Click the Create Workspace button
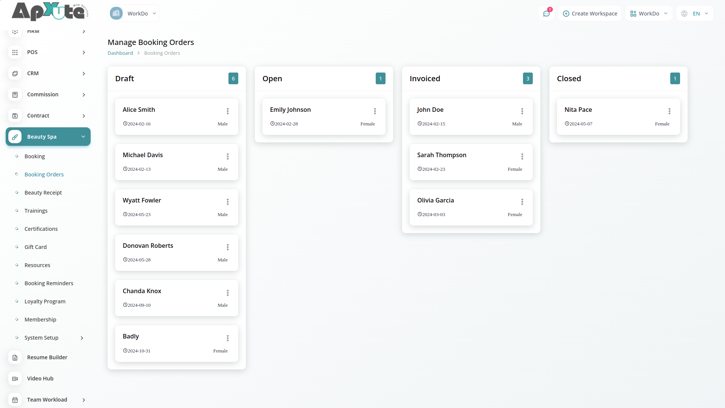The image size is (725, 408). (x=590, y=14)
